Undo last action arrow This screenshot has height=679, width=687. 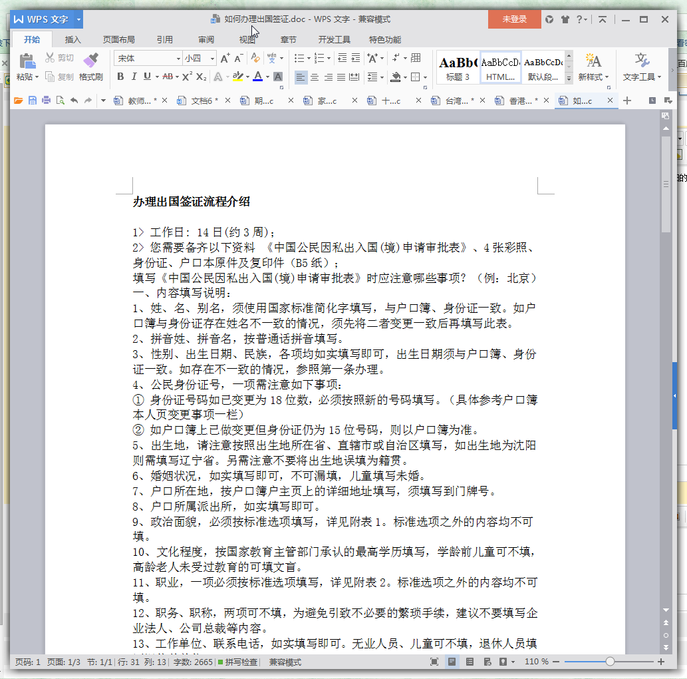[x=74, y=101]
